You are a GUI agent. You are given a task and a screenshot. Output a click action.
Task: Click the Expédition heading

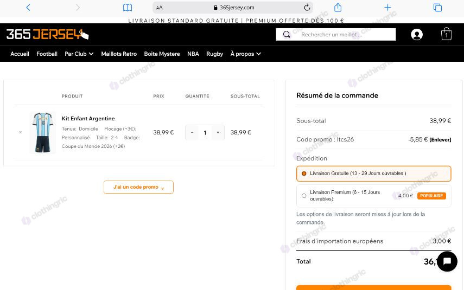pos(312,158)
